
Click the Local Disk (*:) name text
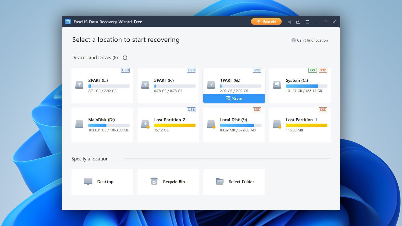click(x=234, y=120)
